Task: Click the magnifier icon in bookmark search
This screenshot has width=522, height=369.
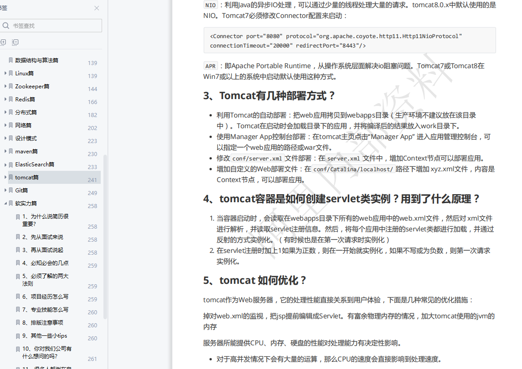Action: [6, 26]
